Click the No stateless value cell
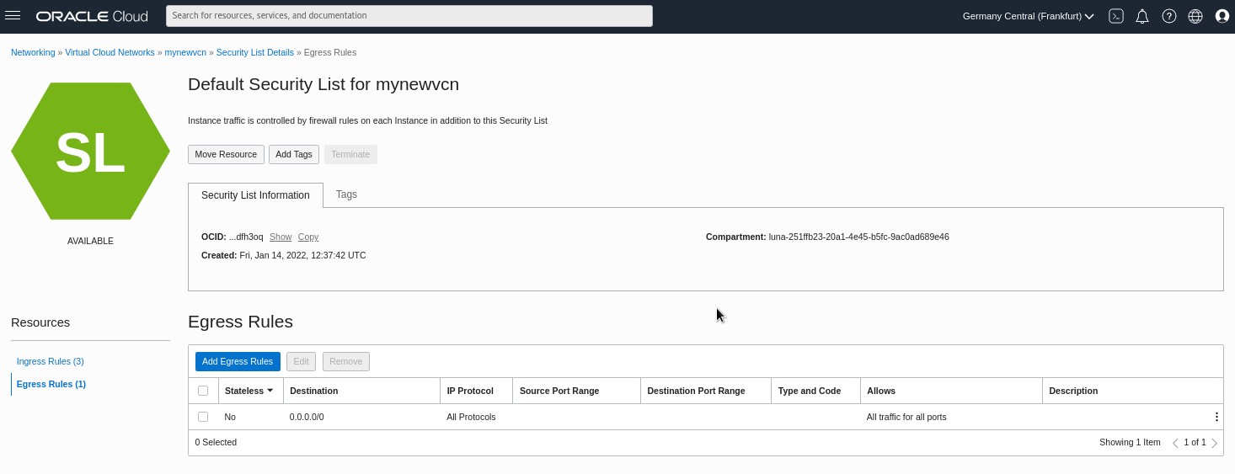Viewport: 1235px width, 474px height. (230, 417)
